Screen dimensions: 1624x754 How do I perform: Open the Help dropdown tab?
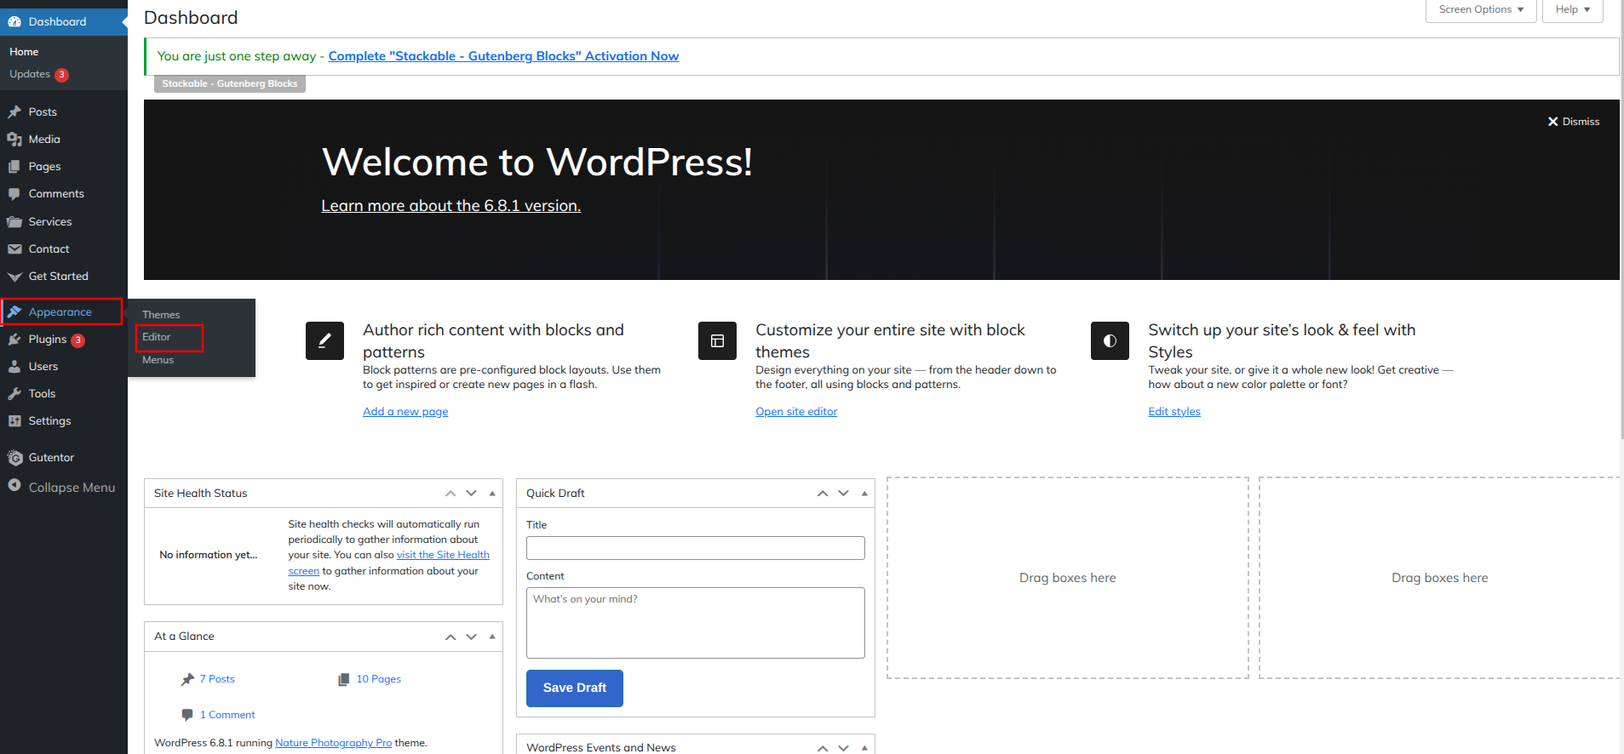click(x=1572, y=10)
